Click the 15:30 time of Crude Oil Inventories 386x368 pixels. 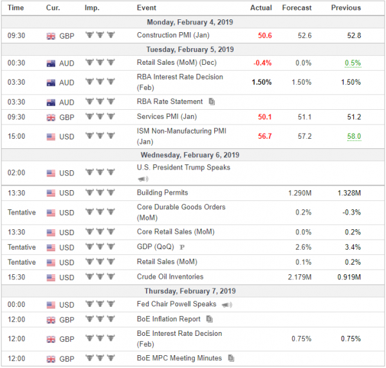(x=16, y=277)
